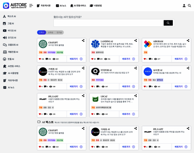194x153 pixels.
Task: Share the top CHATGPT card
Action: point(83,41)
